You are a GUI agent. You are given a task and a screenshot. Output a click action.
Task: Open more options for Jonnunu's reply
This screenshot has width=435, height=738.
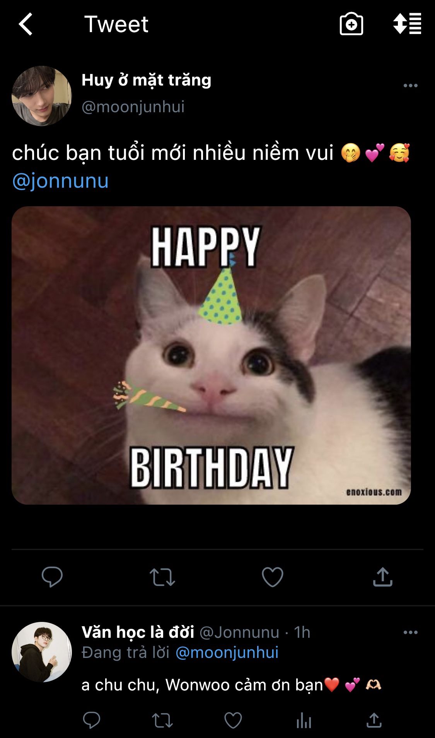pyautogui.click(x=410, y=632)
